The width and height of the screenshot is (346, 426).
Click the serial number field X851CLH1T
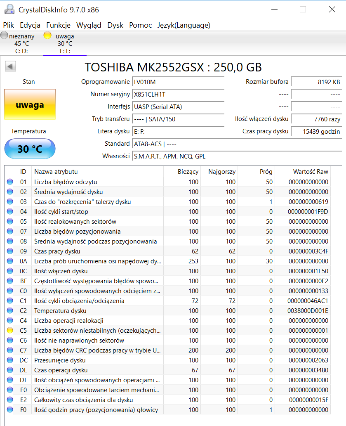pyautogui.click(x=178, y=94)
